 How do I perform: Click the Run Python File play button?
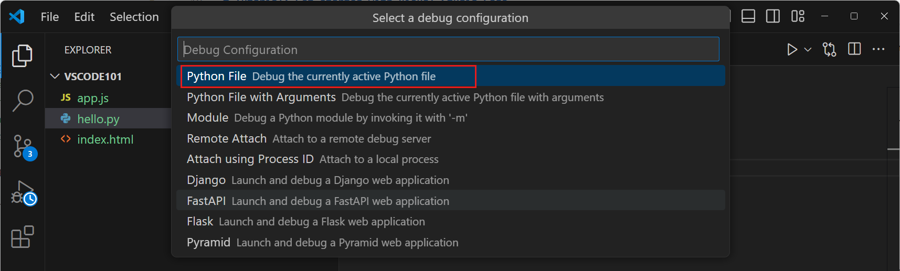[792, 49]
